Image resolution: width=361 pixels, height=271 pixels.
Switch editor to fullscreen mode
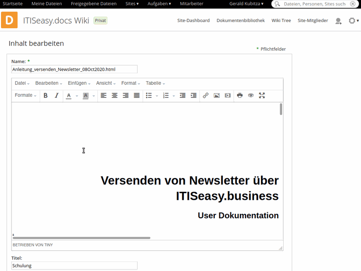point(262,95)
